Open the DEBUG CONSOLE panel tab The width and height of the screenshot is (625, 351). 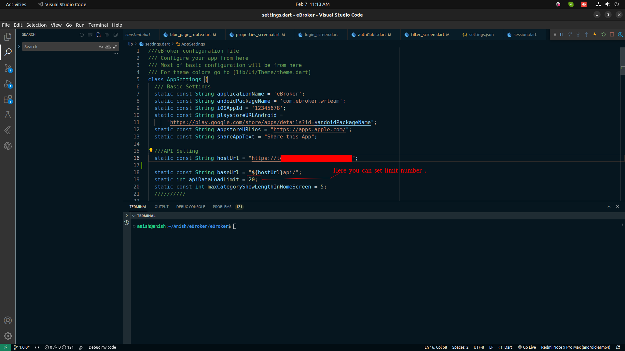[191, 207]
